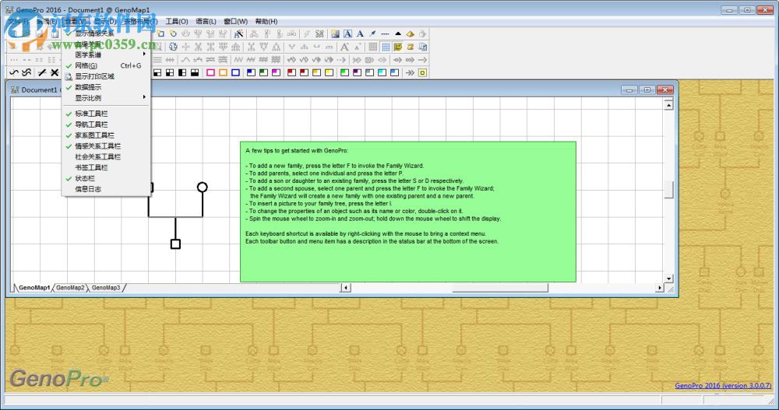
Task: Uncheck 导航工具栏 navigation toolbar
Action: (106, 124)
